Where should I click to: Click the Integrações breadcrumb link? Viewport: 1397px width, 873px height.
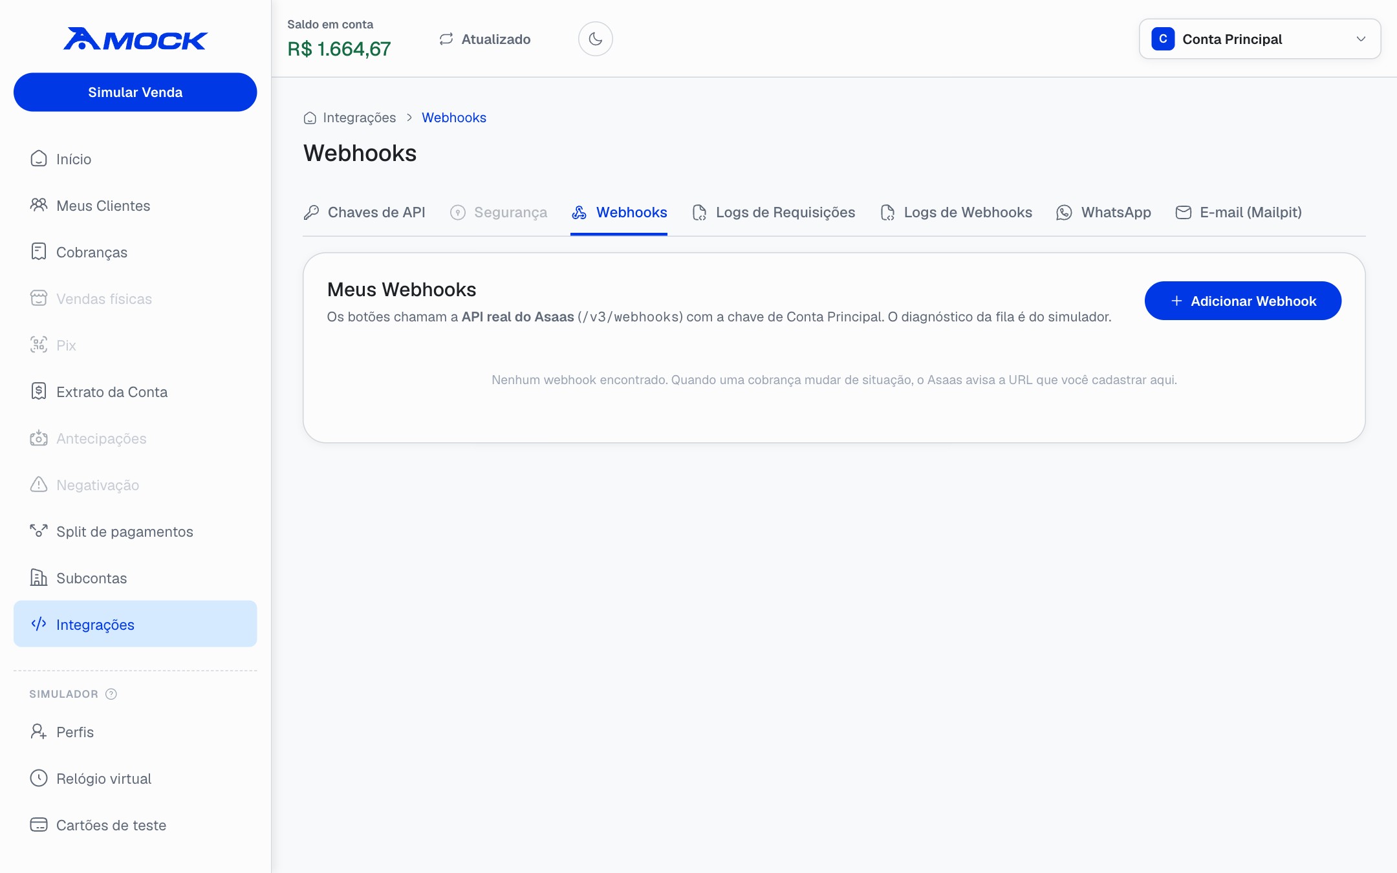pos(360,118)
